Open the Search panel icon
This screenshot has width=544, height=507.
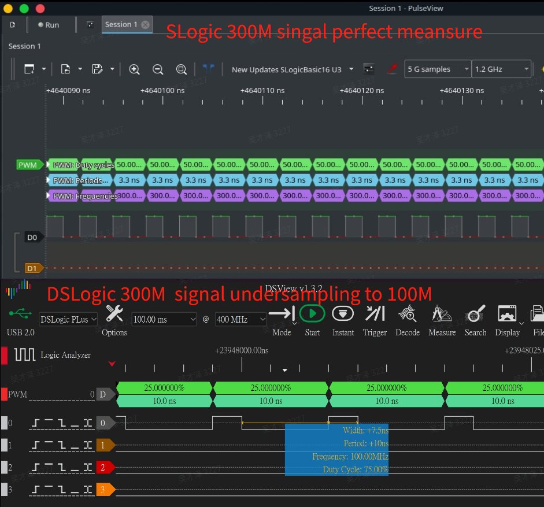tap(476, 314)
